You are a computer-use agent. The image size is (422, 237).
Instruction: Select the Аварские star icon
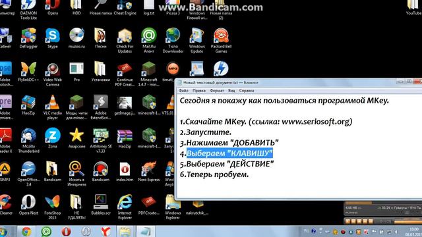[76, 138]
